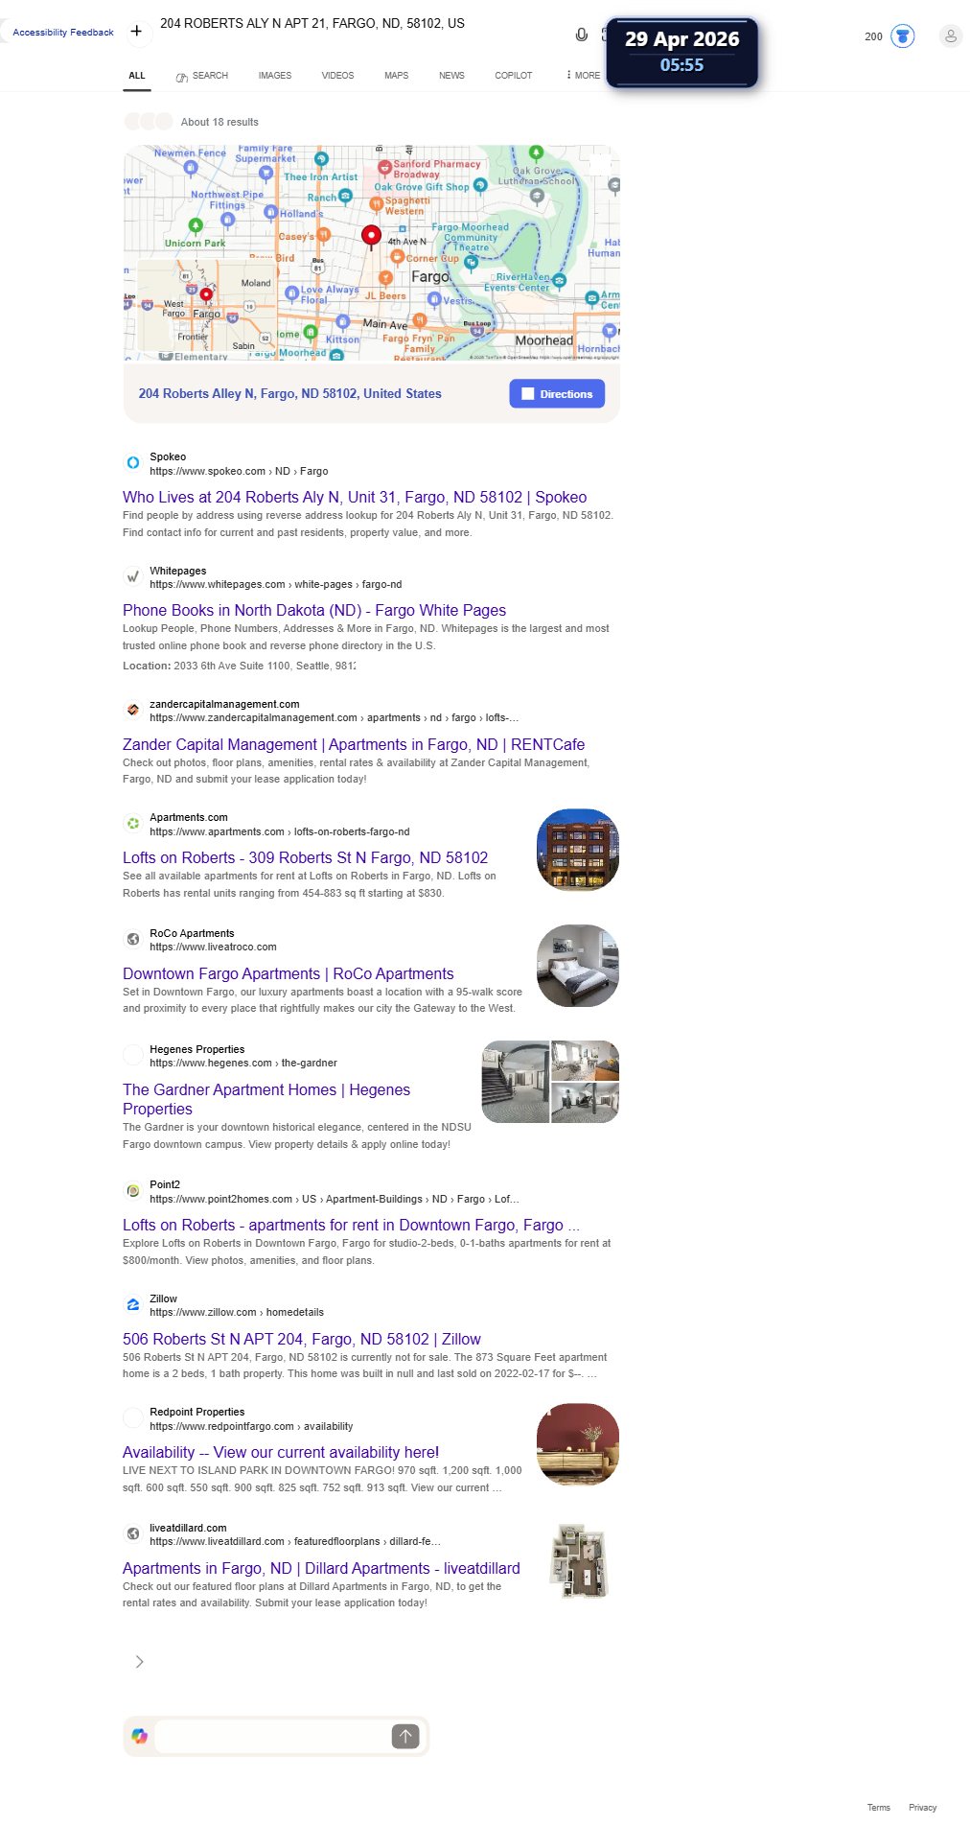Image resolution: width=970 pixels, height=1825 pixels.
Task: Open Who Lives at 204 Roberts Aly Spokeo result
Action: click(355, 498)
